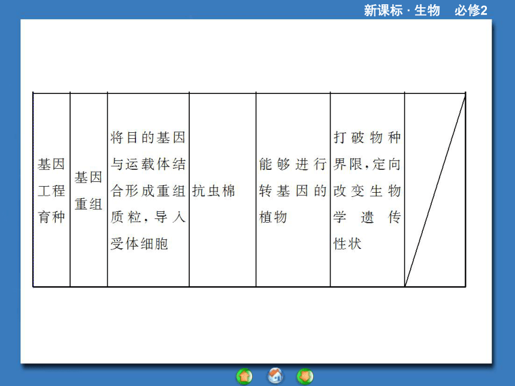
Task: Click the header text 新课标·生物 必修2
Action: 426,10
